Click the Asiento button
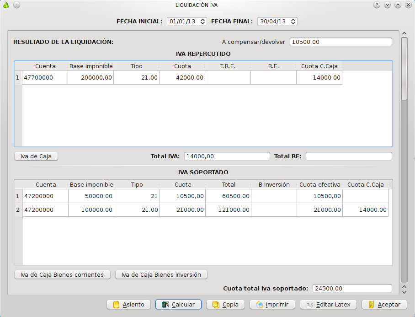Viewport: 415px width, 317px height. point(128,305)
